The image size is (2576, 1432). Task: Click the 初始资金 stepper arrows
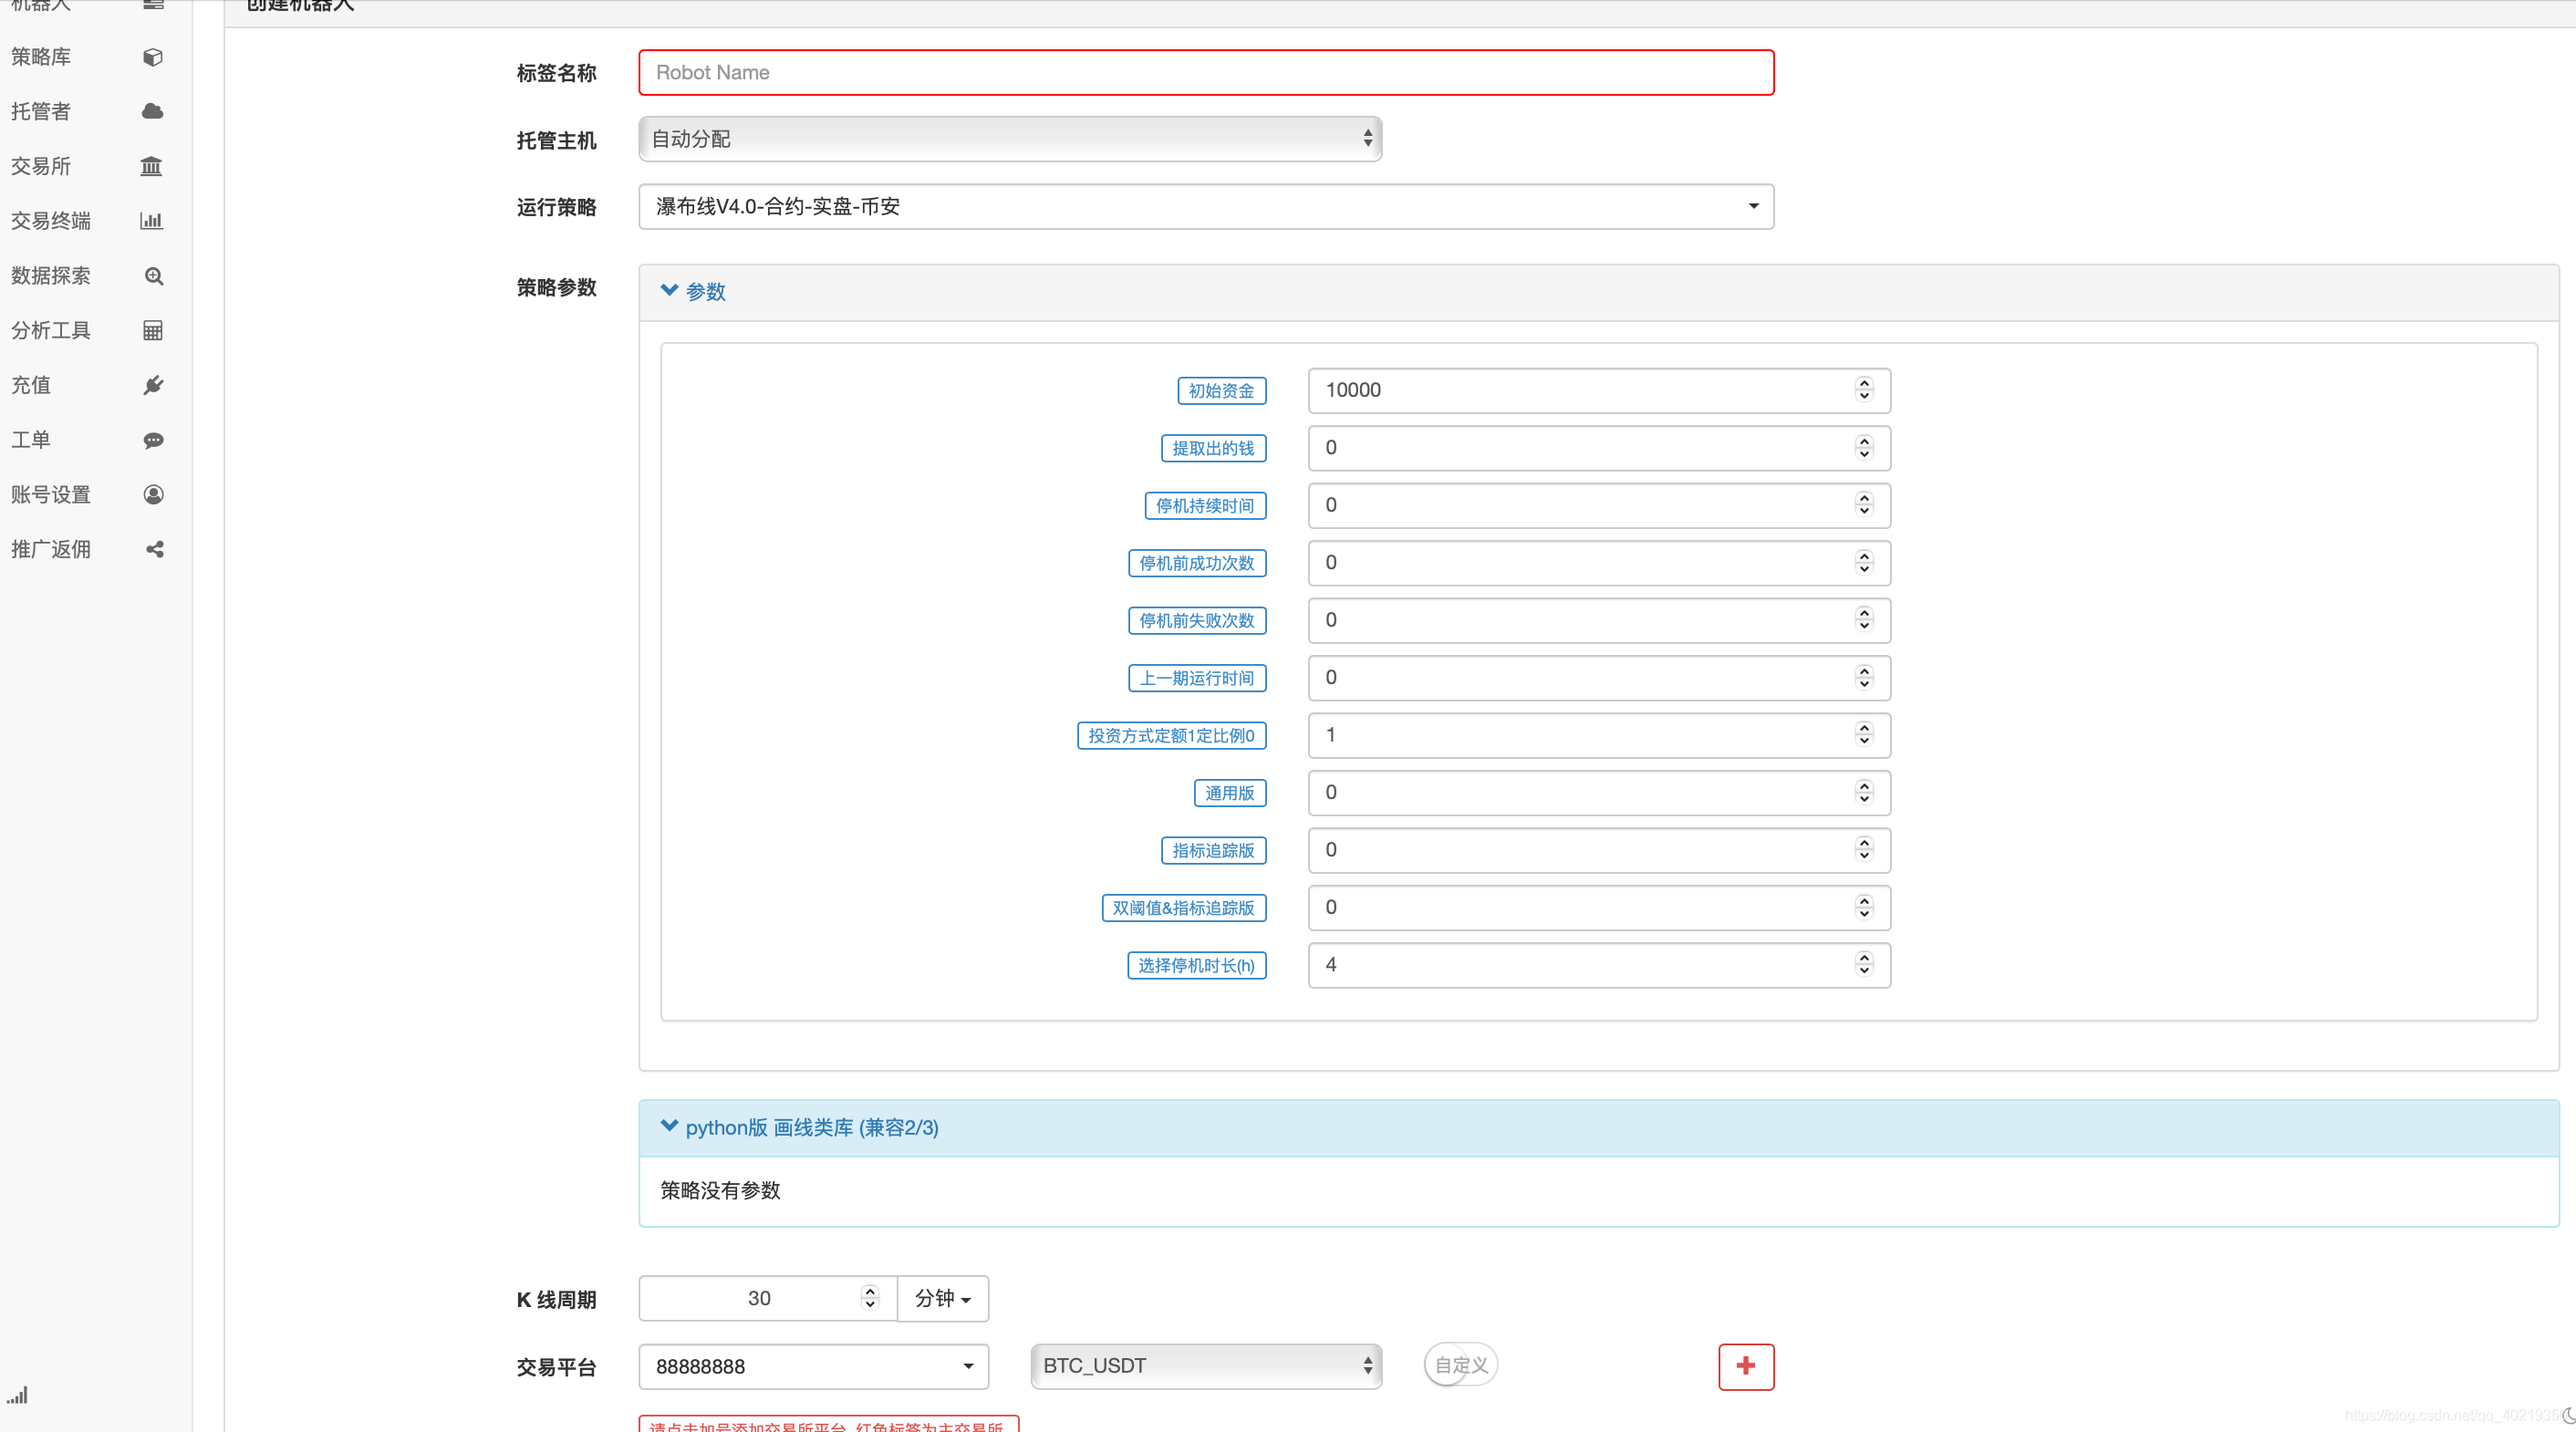point(1864,390)
